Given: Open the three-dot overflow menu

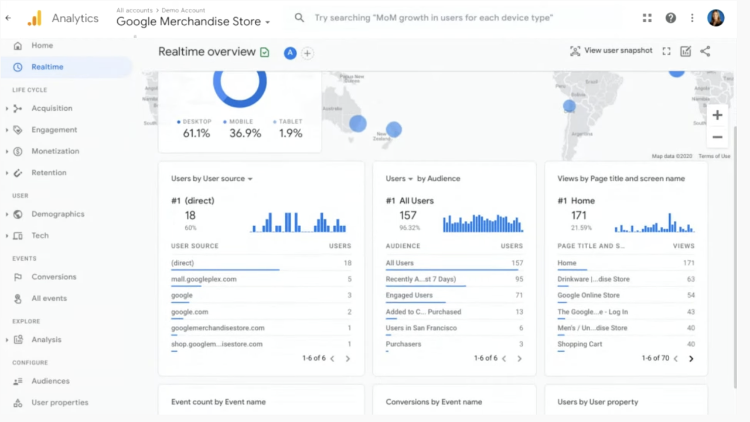Looking at the screenshot, I should (692, 18).
